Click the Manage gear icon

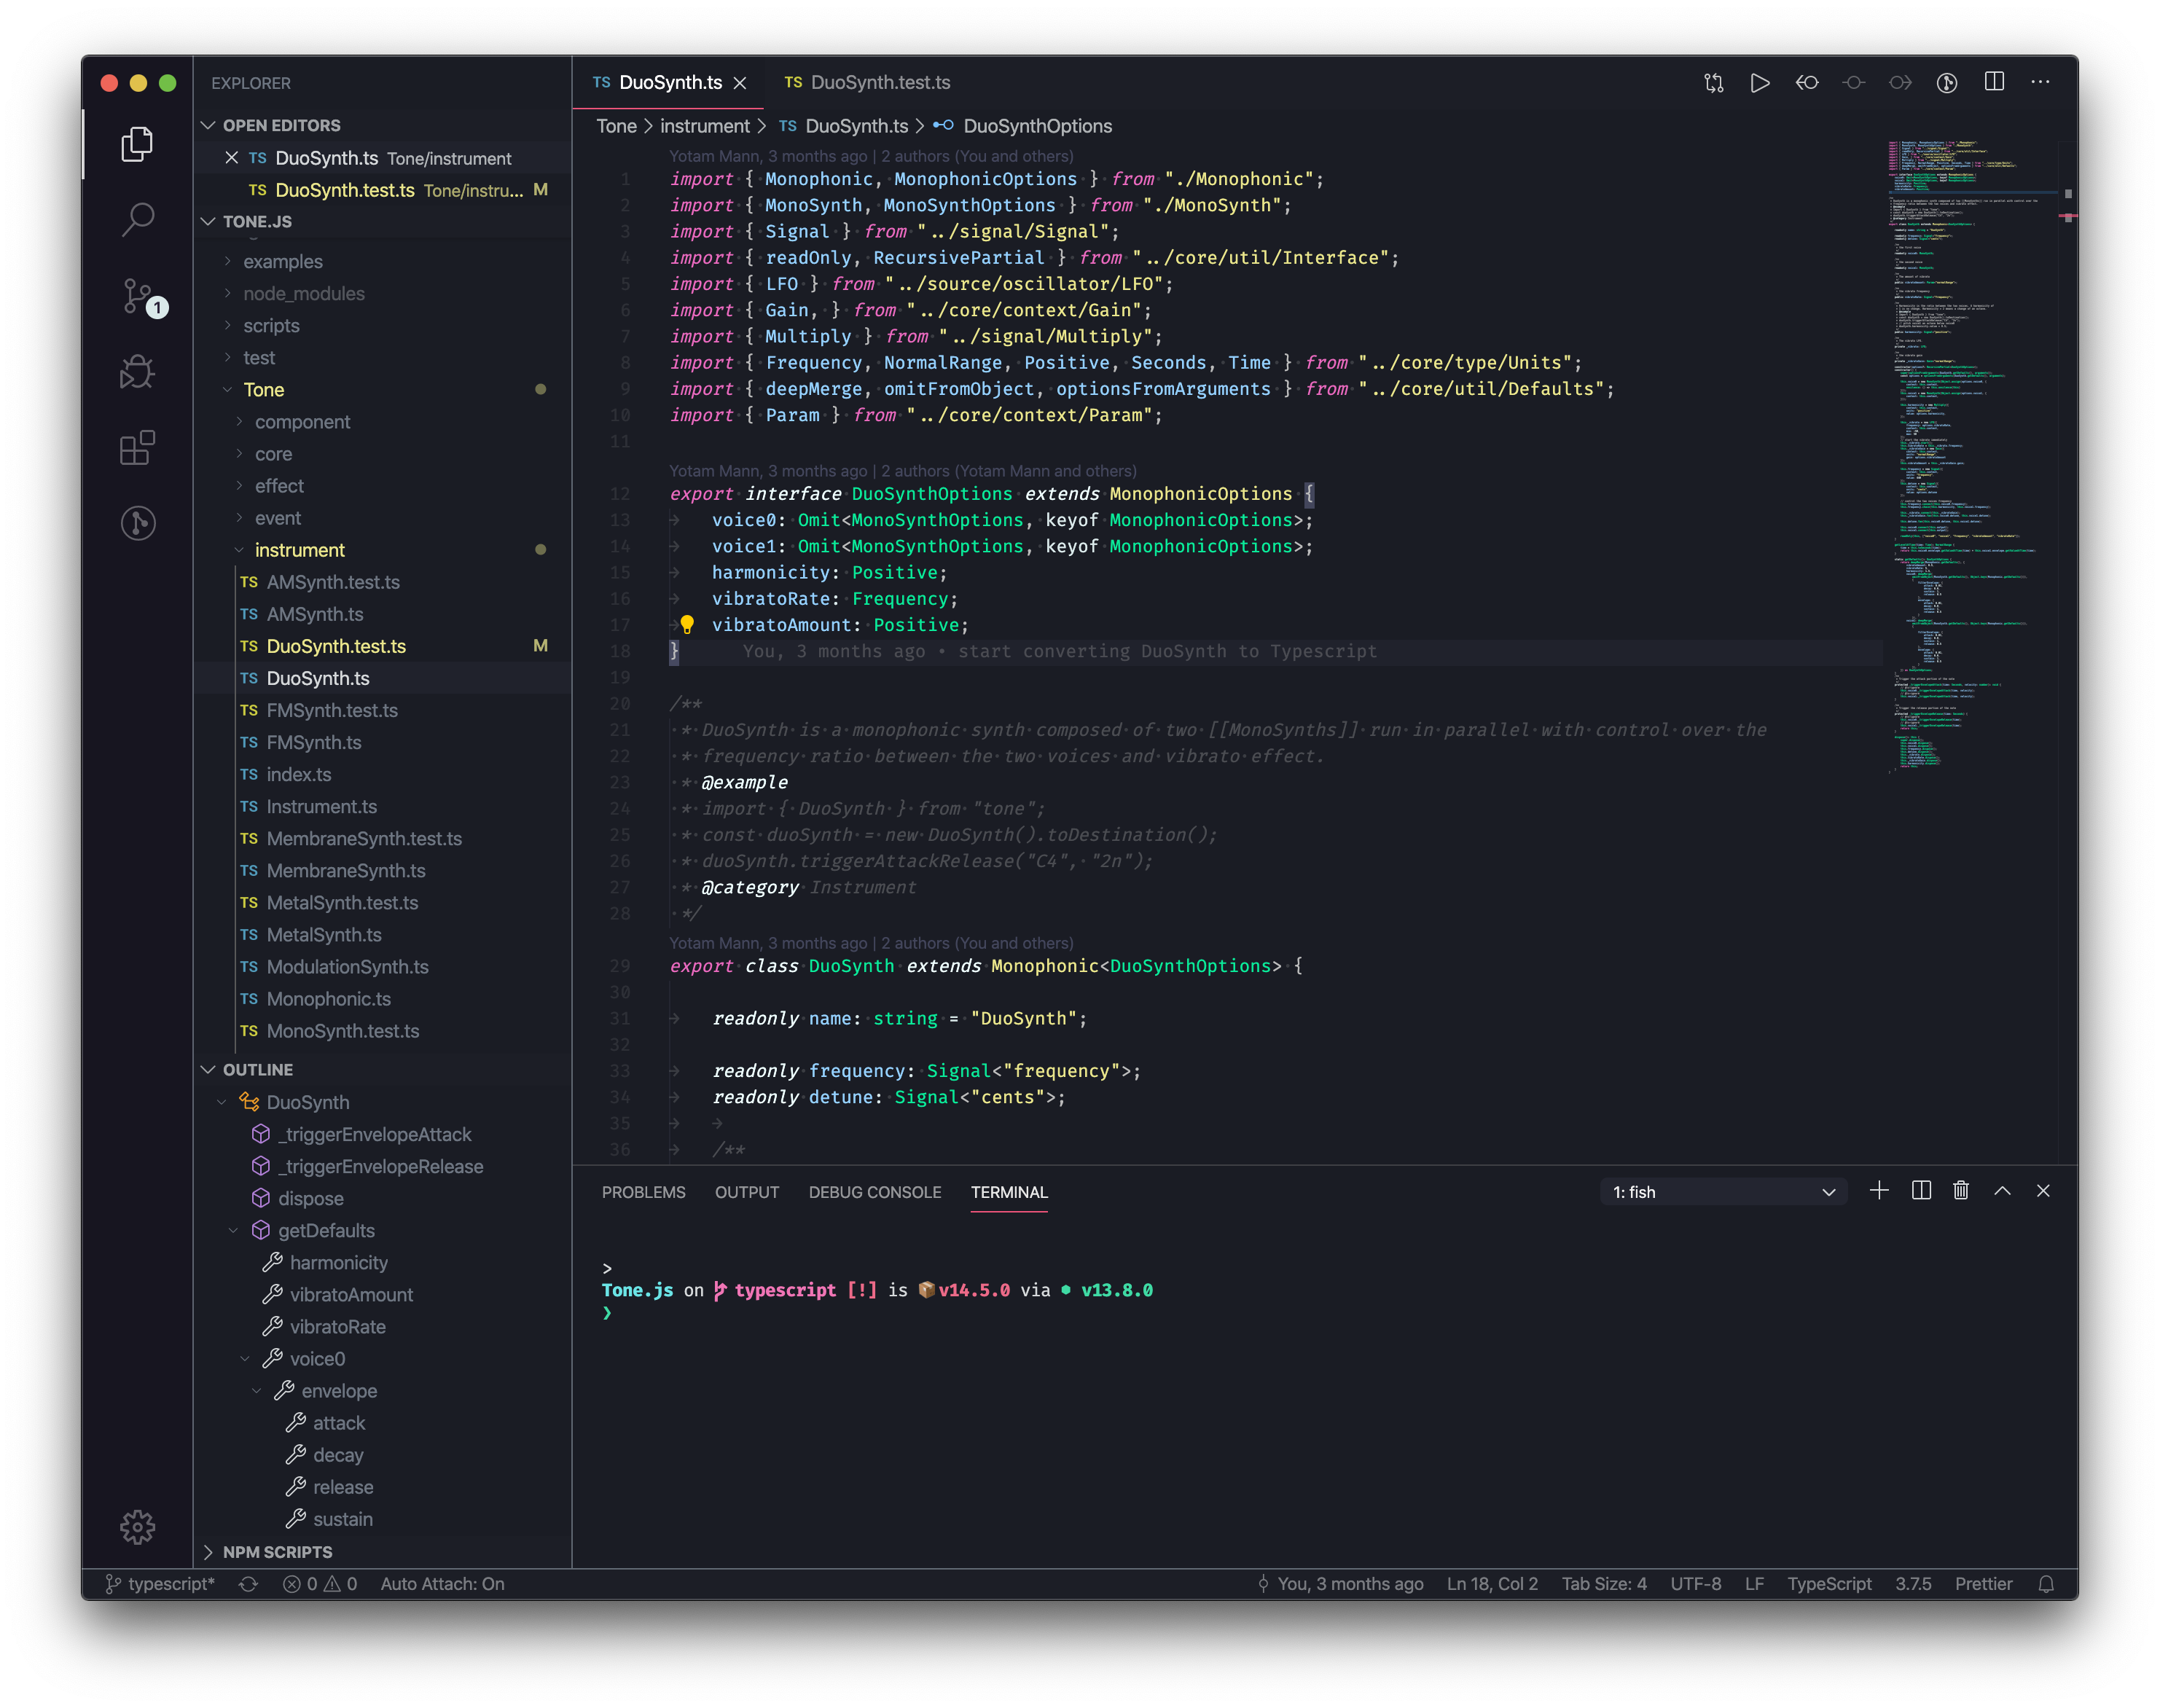[x=138, y=1526]
